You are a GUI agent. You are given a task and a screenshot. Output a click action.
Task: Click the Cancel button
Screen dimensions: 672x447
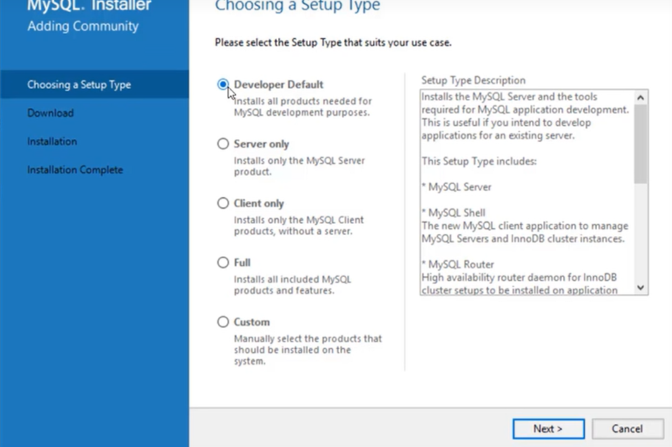pyautogui.click(x=627, y=428)
